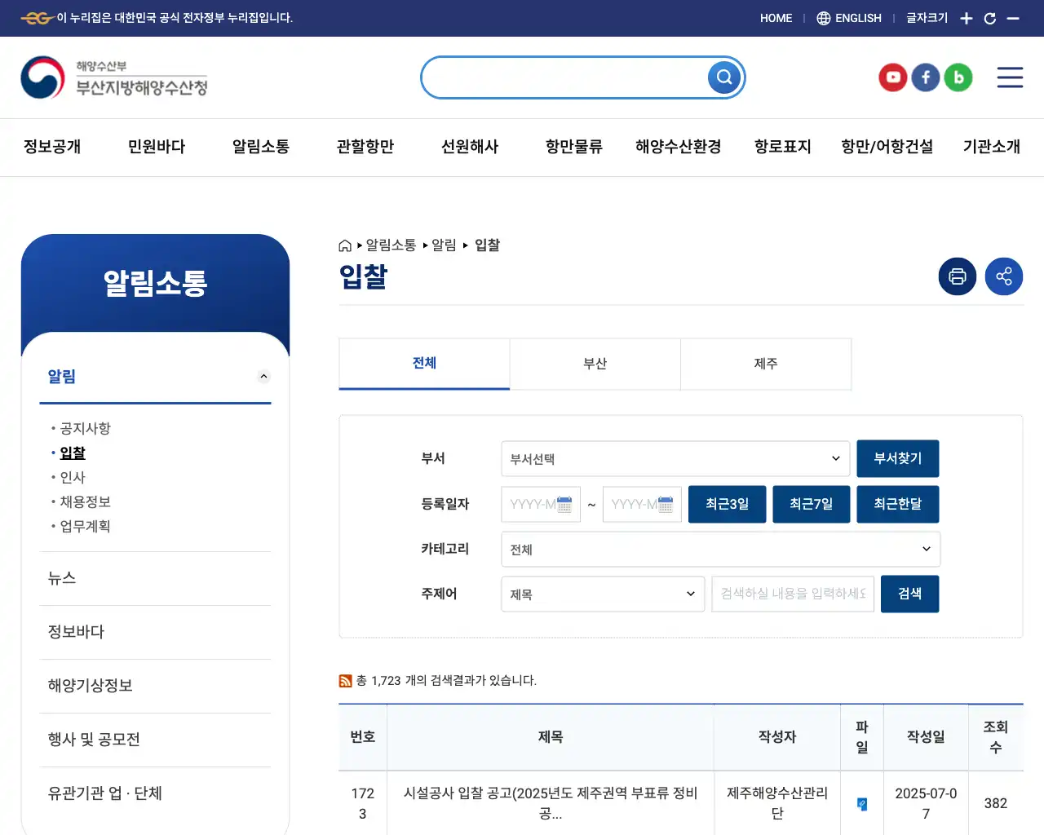Click the 작성일 column header
The height and width of the screenshot is (835, 1044).
pyautogui.click(x=926, y=737)
